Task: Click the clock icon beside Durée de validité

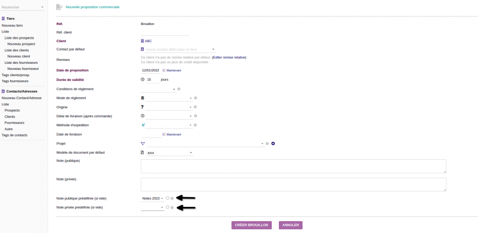Action: pos(143,79)
